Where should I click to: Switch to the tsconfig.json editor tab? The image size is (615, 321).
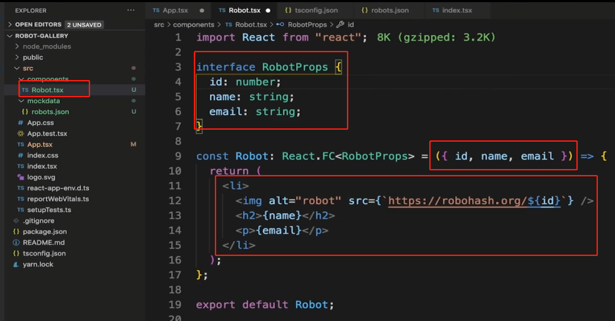click(x=316, y=10)
